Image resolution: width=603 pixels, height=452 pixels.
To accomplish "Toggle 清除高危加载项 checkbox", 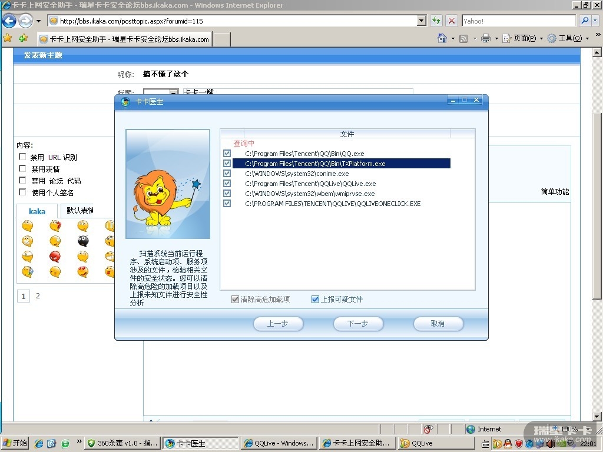I will coord(235,299).
